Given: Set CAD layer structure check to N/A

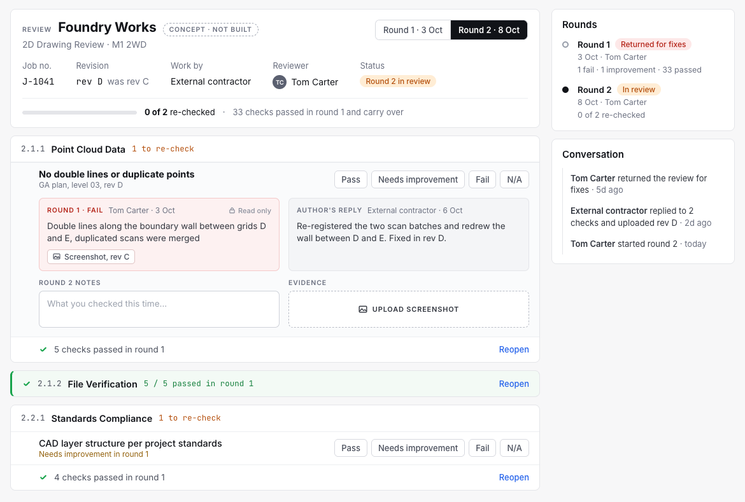Looking at the screenshot, I should (514, 448).
